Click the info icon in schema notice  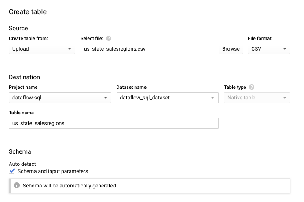click(17, 186)
